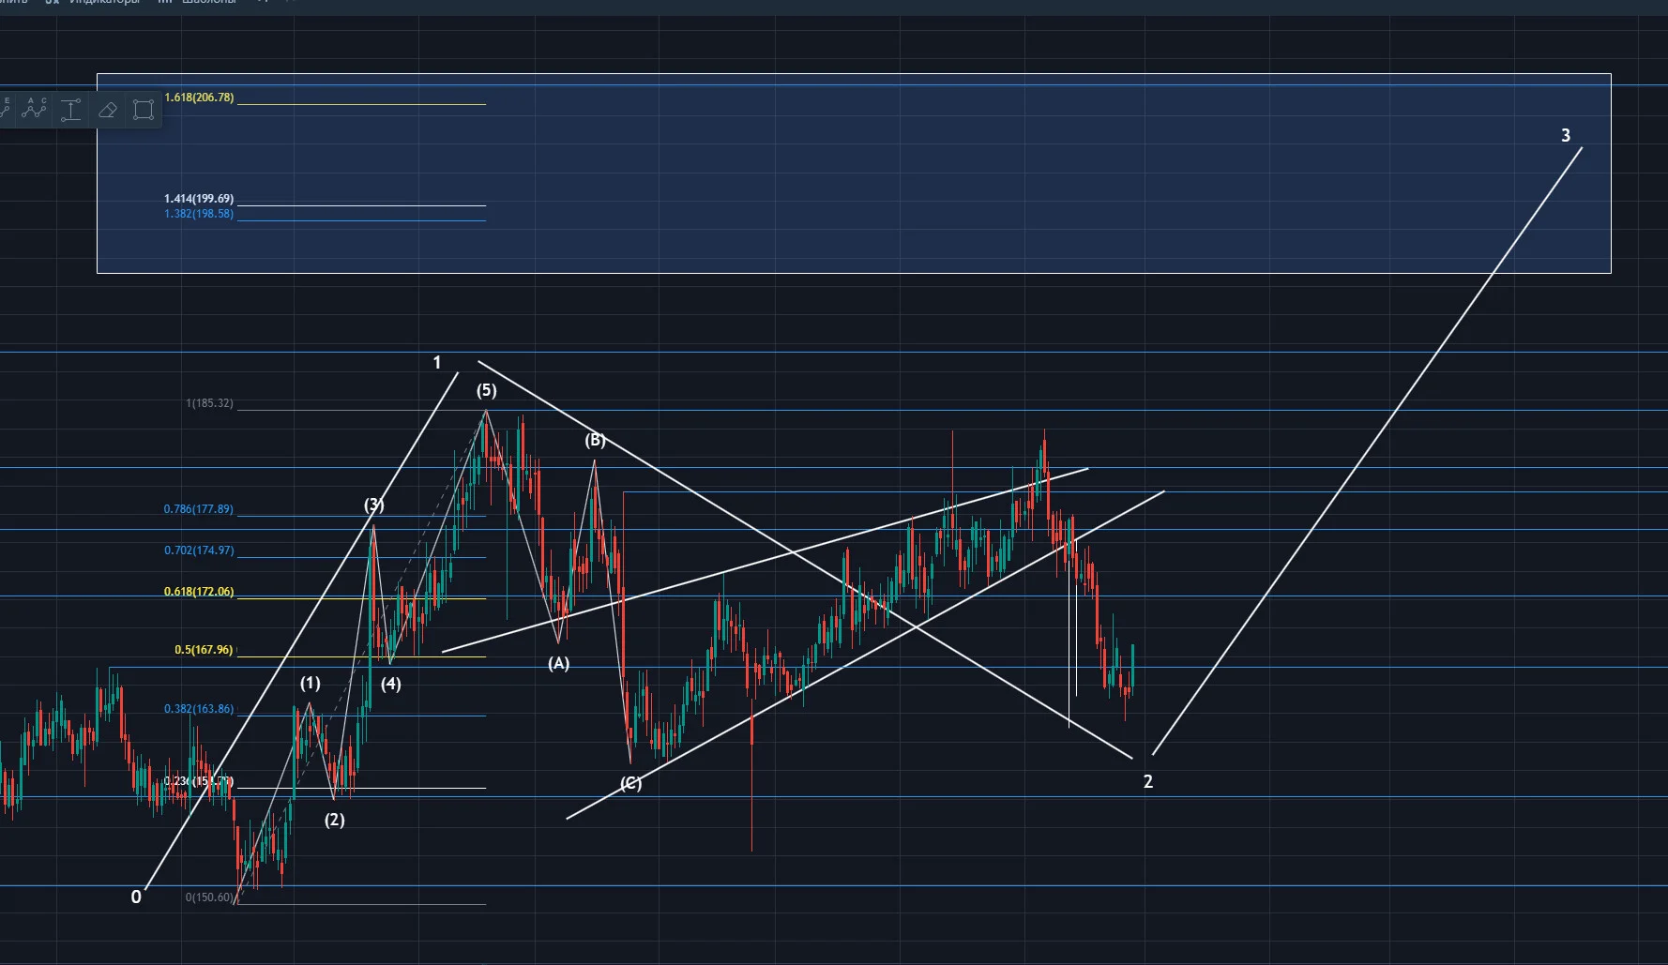The height and width of the screenshot is (965, 1668).
Task: Select the 0.786(177.89) retracement label
Action: coord(199,509)
